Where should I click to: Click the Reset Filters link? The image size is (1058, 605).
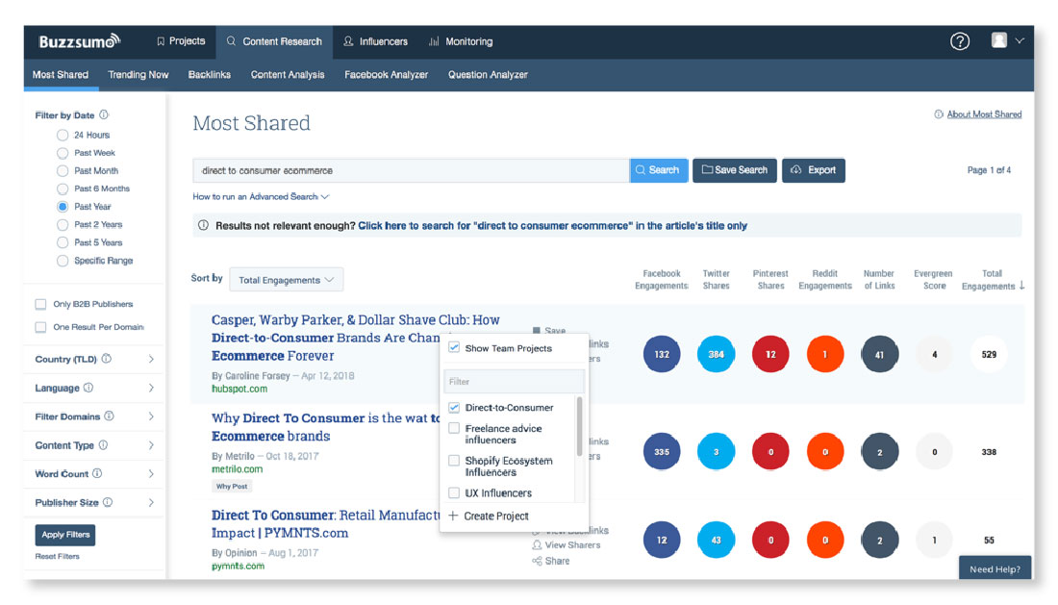coord(58,556)
